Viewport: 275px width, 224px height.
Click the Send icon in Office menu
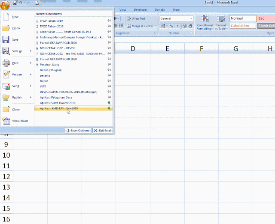6,86
